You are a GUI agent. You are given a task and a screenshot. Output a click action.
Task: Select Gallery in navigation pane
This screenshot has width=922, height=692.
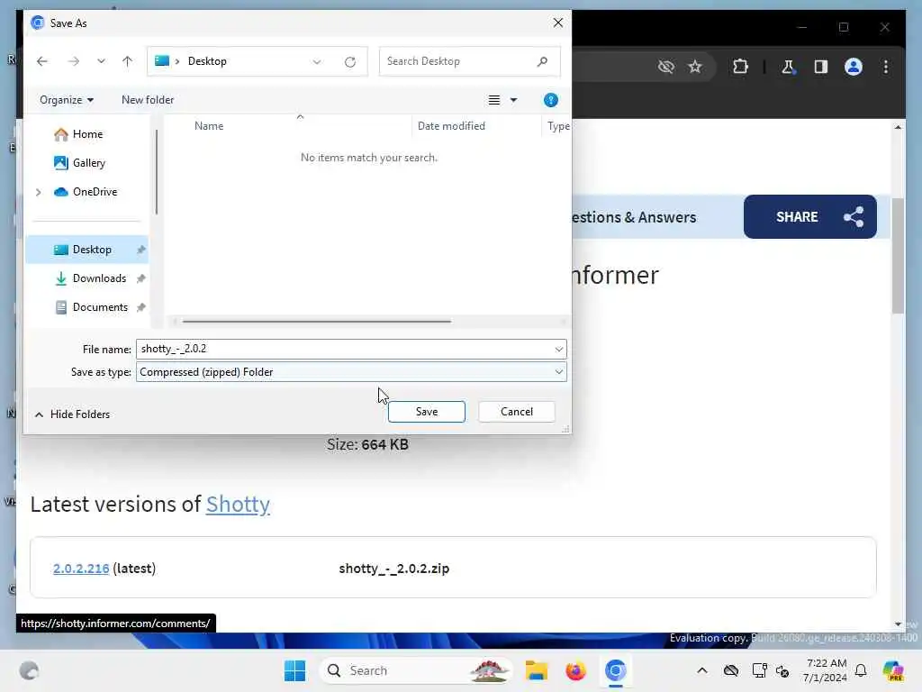tap(88, 163)
